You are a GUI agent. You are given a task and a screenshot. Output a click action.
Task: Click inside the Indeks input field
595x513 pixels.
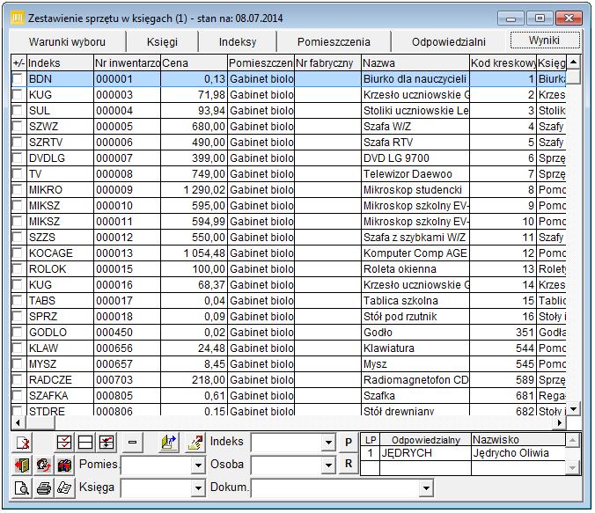(x=286, y=443)
